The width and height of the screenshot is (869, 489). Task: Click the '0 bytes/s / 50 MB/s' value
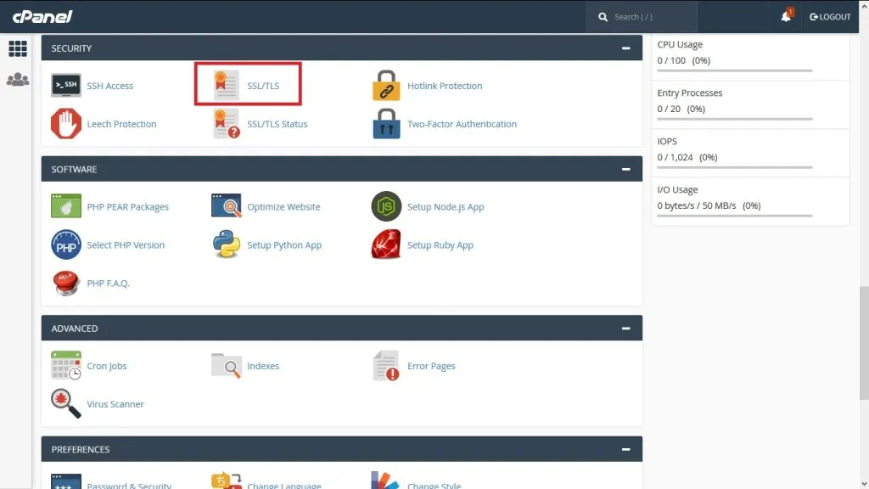(697, 205)
